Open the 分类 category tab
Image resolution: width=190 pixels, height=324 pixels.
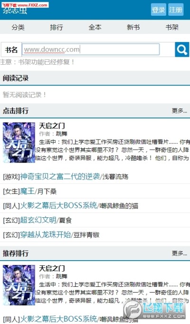coord(18,27)
